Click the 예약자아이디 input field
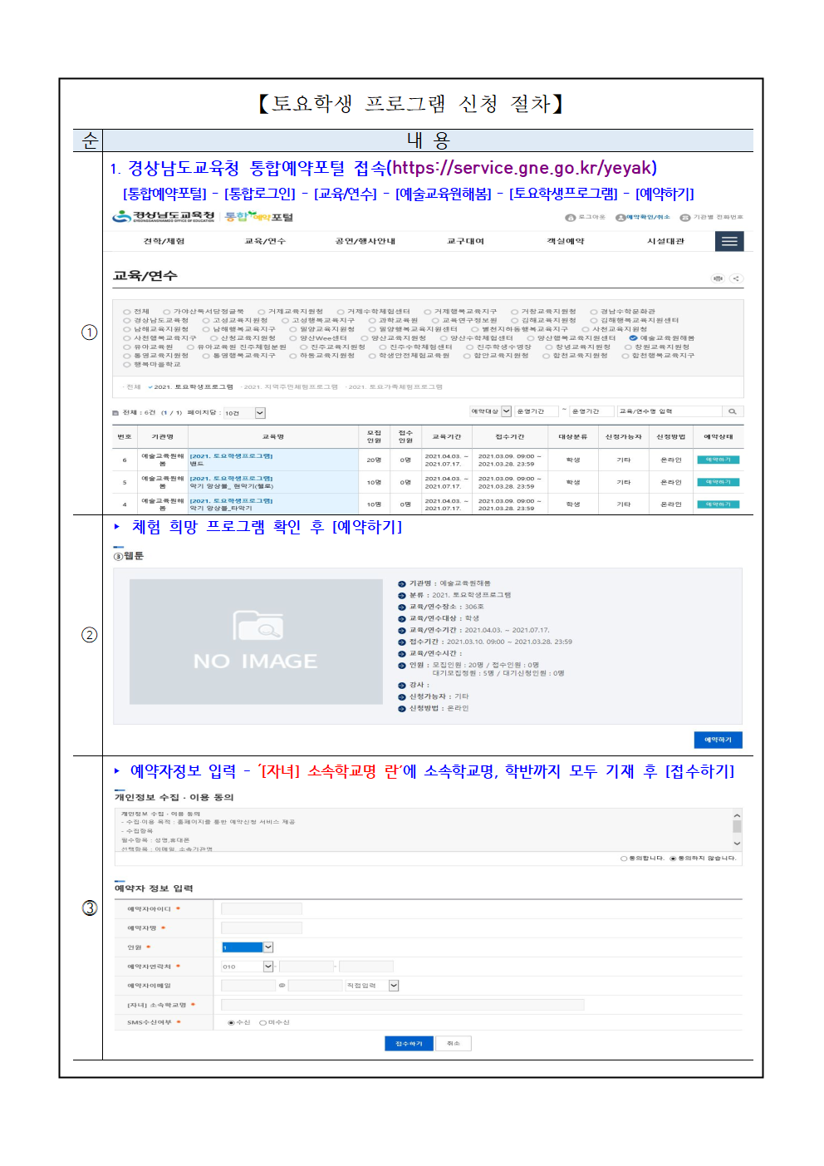The height and width of the screenshot is (1166, 824). (x=262, y=909)
